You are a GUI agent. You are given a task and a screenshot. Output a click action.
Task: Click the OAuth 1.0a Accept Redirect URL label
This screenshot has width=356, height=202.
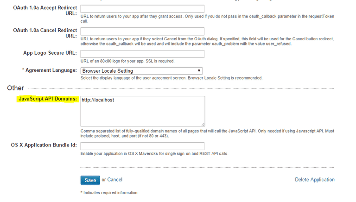45,10
